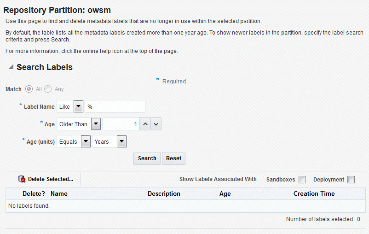Click the Delete Selected icon

tap(22, 179)
